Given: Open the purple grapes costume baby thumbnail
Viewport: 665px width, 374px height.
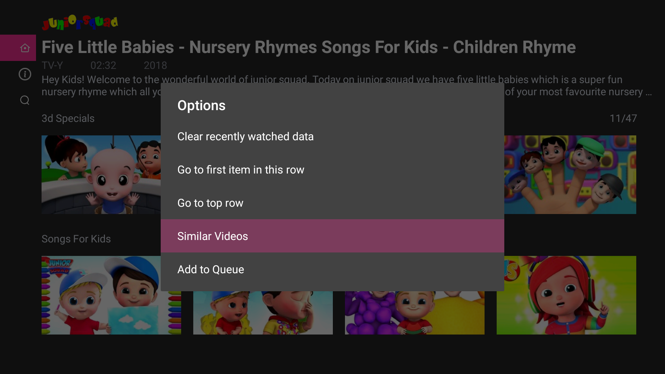Looking at the screenshot, I should coord(415,313).
